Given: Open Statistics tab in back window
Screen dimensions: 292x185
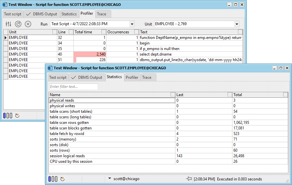Looking at the screenshot, I should click(69, 14).
